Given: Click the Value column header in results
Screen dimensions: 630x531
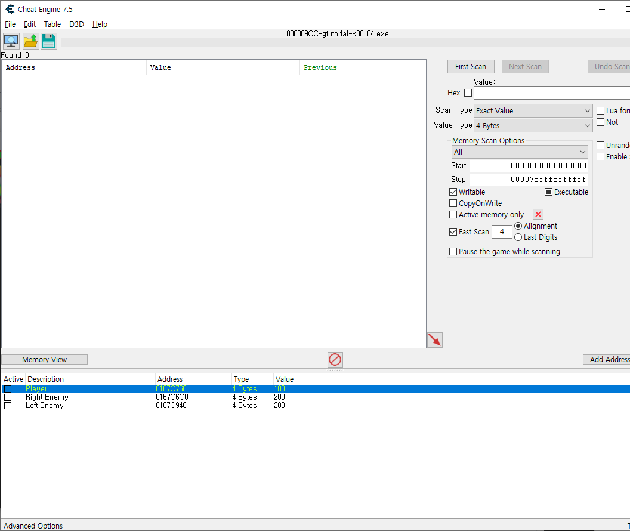Looking at the screenshot, I should pyautogui.click(x=223, y=67).
